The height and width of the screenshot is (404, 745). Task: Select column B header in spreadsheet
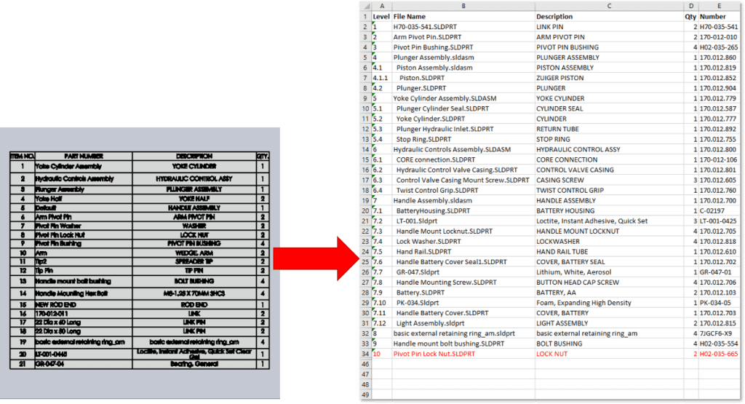[x=463, y=6]
